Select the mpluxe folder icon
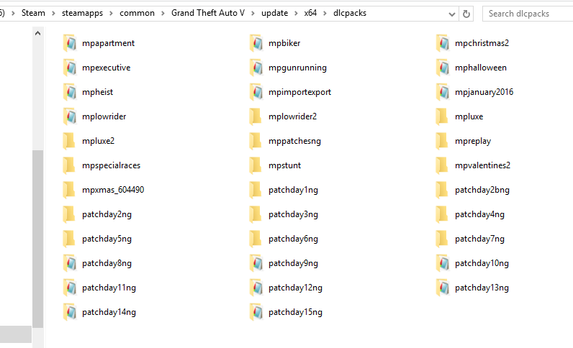This screenshot has width=573, height=348. 442,116
